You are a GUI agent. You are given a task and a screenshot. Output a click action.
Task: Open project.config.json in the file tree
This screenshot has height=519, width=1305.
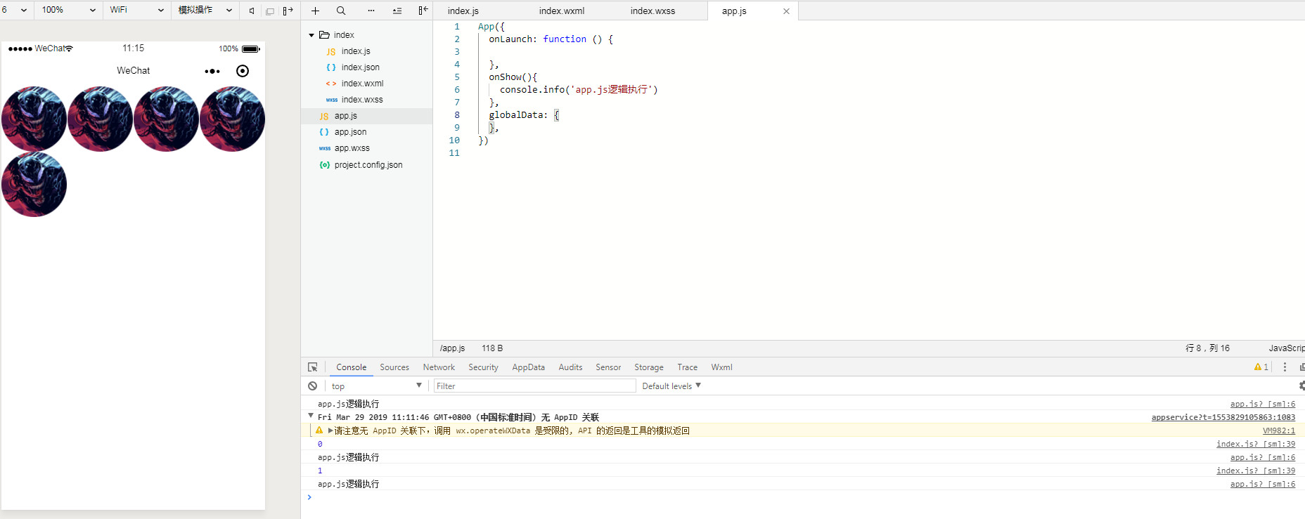pos(367,165)
